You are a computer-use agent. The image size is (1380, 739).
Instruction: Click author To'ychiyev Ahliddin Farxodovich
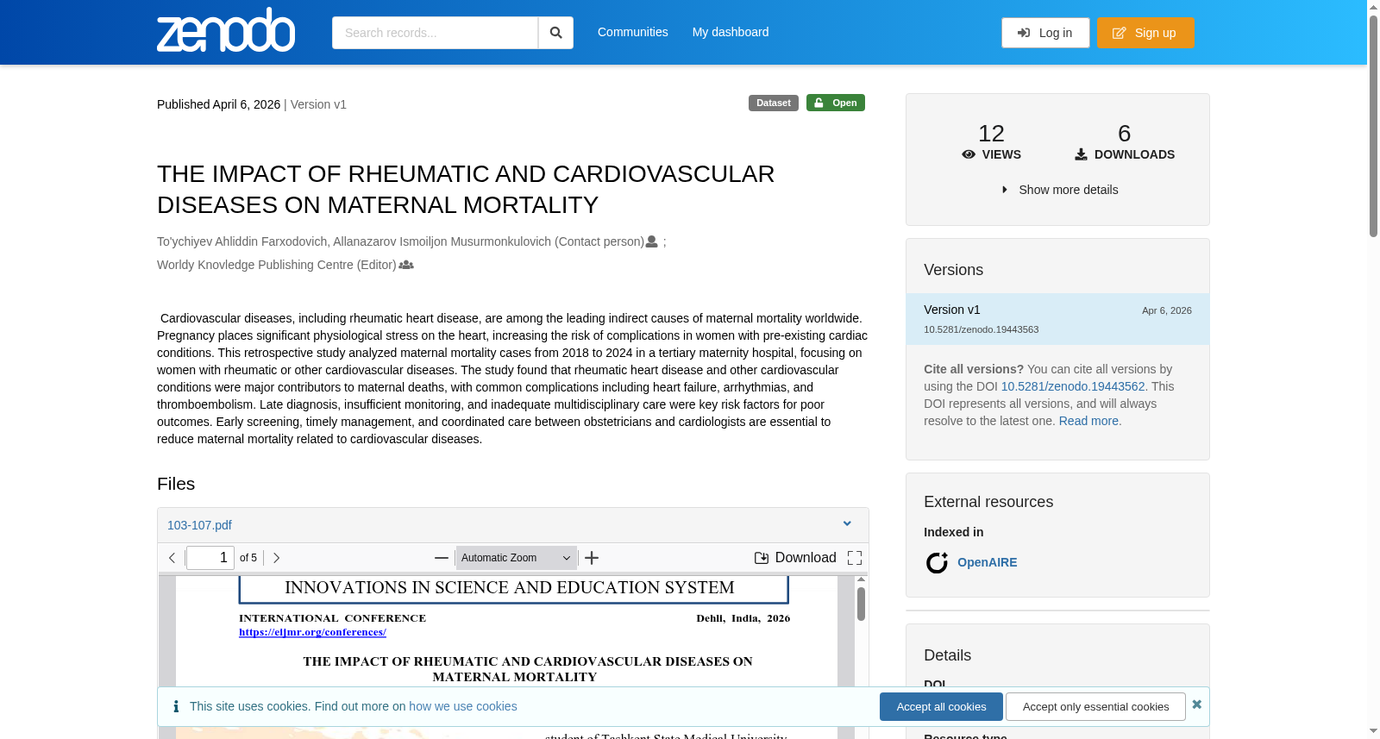242,241
